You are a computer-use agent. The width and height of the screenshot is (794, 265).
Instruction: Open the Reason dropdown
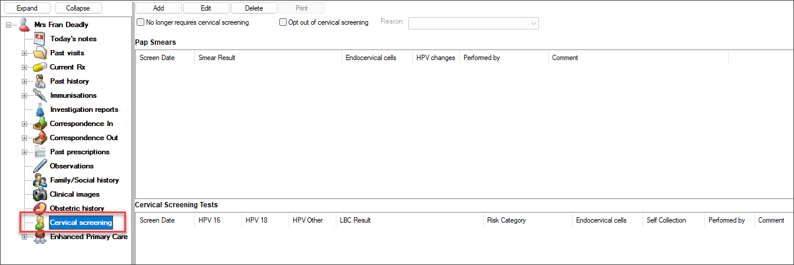click(x=474, y=23)
